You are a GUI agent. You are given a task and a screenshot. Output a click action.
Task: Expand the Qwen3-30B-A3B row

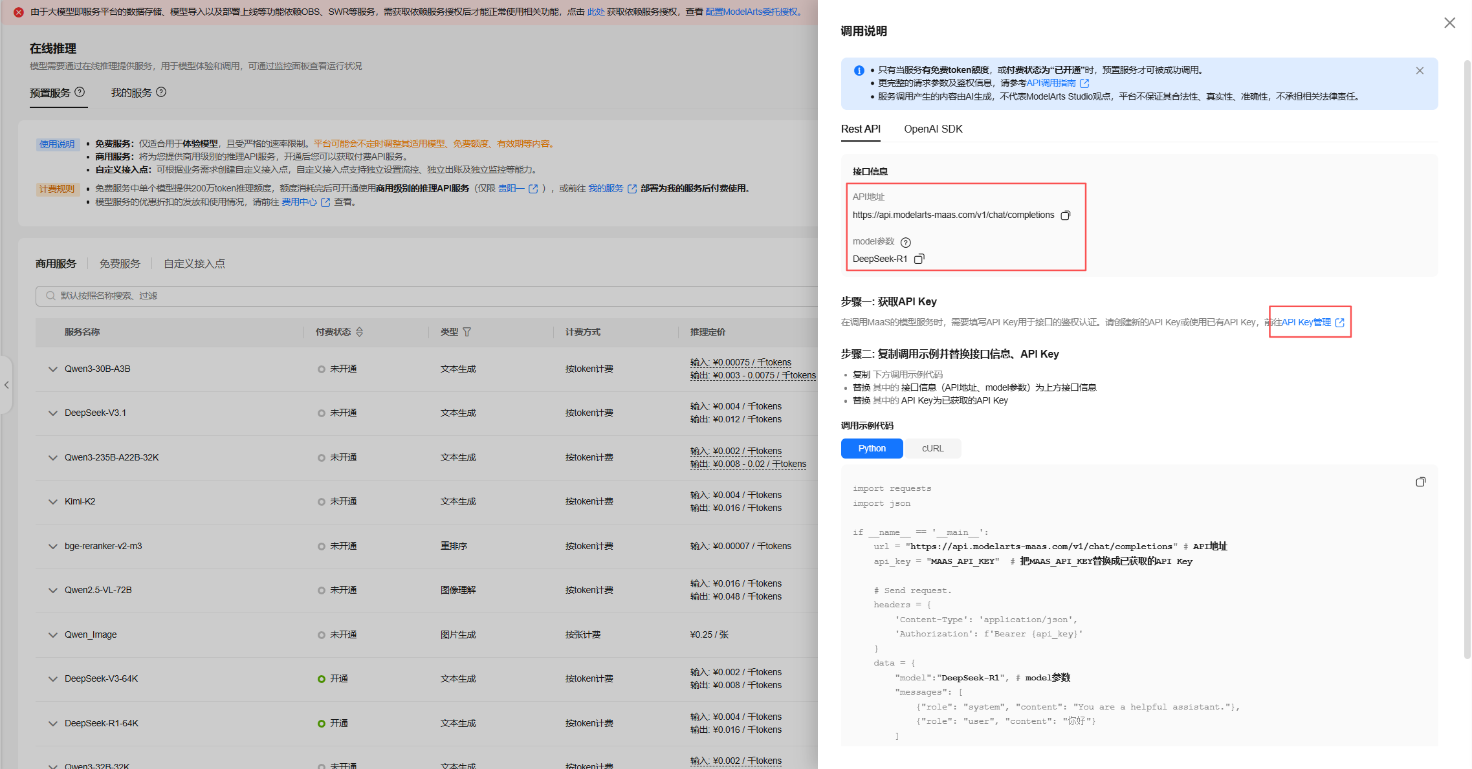[x=53, y=369]
